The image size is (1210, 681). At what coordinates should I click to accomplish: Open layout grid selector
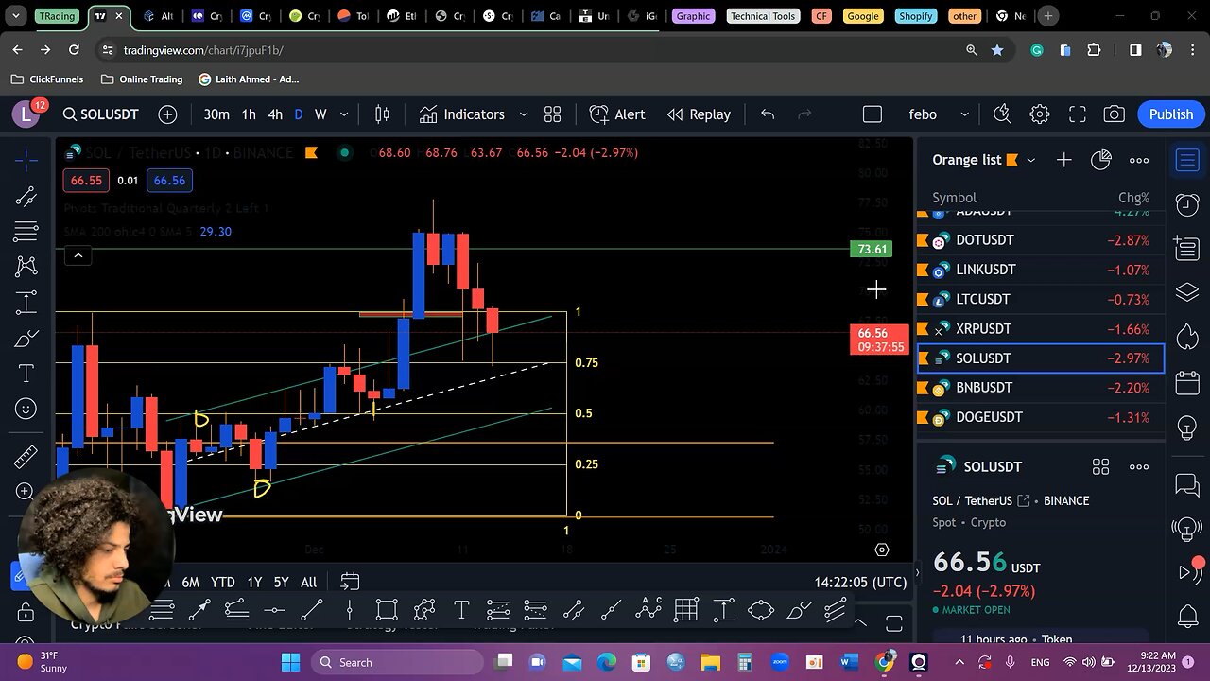click(x=873, y=114)
